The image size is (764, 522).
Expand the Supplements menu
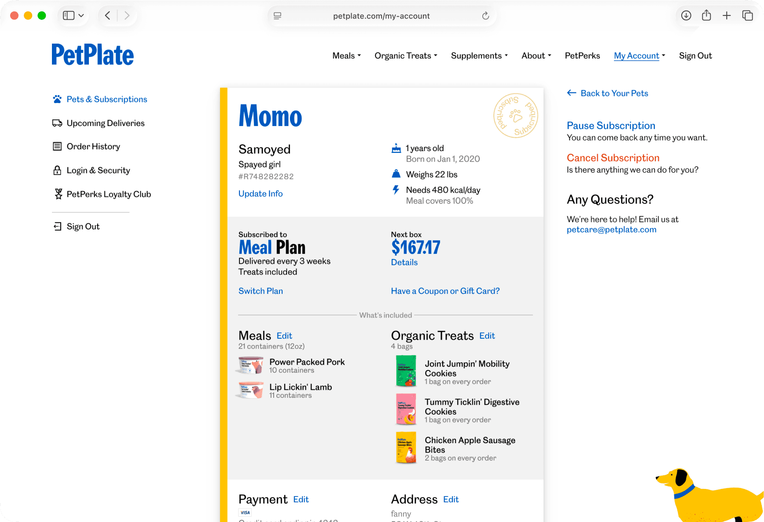tap(479, 56)
